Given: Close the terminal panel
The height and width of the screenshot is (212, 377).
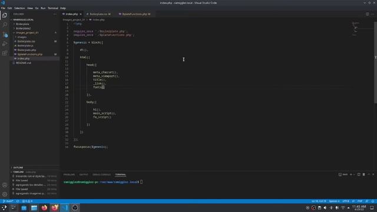Looking at the screenshot, I should (373, 174).
